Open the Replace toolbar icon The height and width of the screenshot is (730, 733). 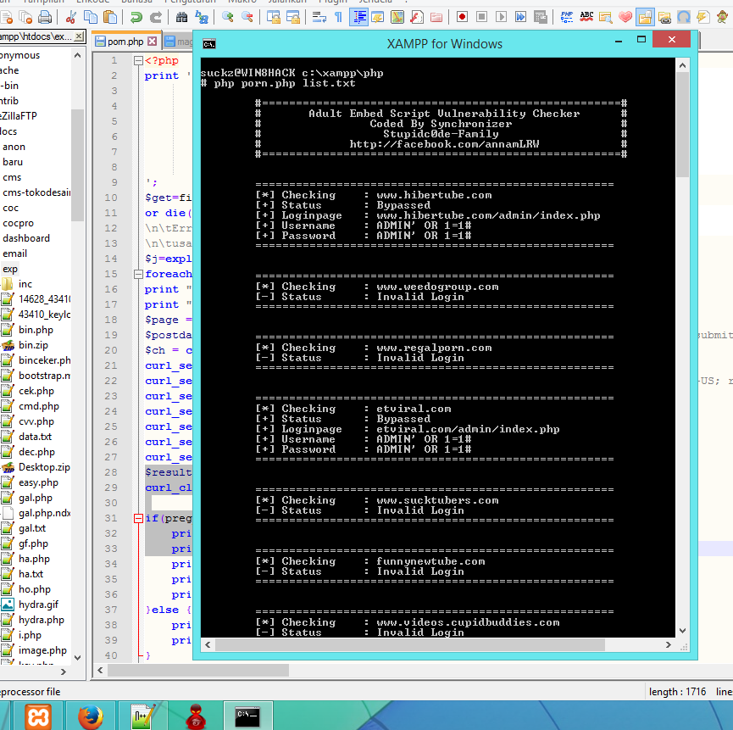202,18
